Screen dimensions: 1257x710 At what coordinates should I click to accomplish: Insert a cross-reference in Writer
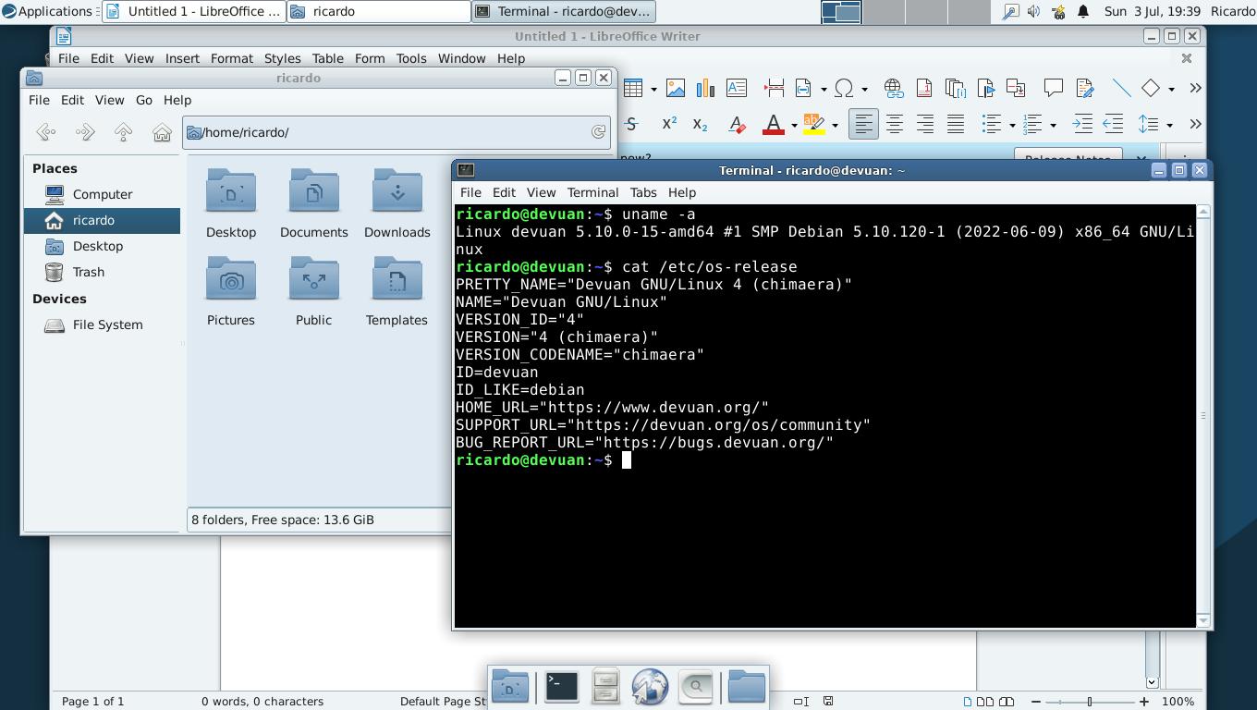[1016, 88]
